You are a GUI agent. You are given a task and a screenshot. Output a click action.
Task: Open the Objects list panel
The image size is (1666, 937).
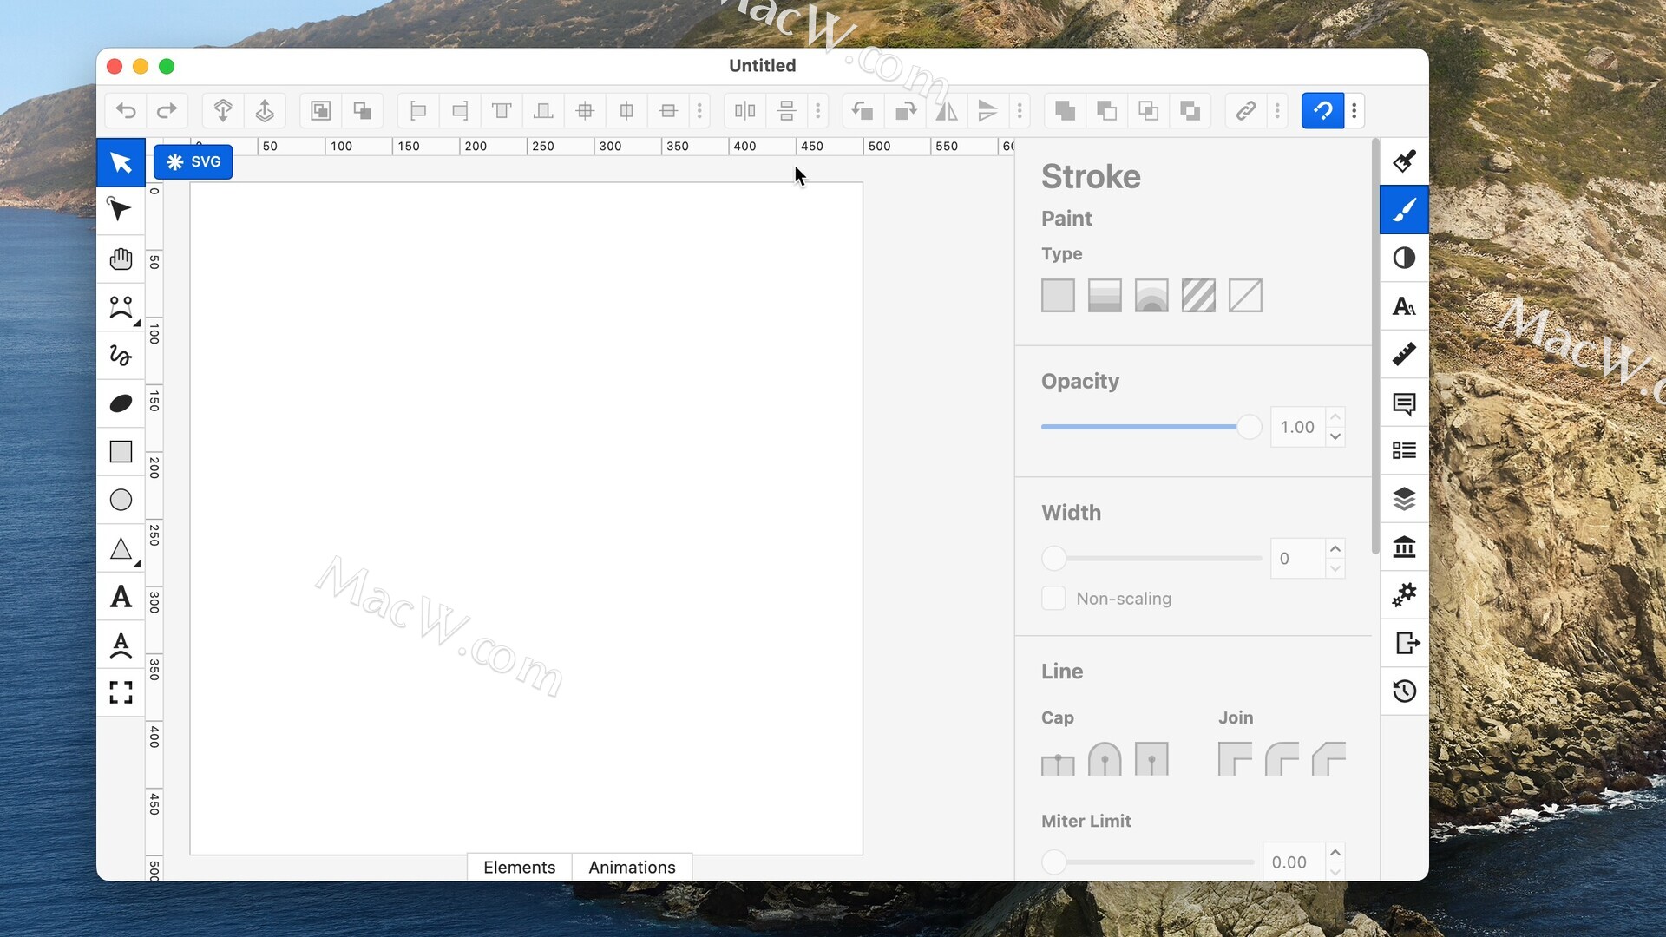point(1404,450)
